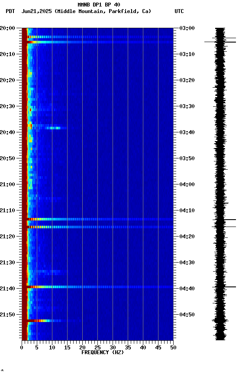239x375 pixels.
Task: Click the frequency axis label 15
Action: coord(67,348)
